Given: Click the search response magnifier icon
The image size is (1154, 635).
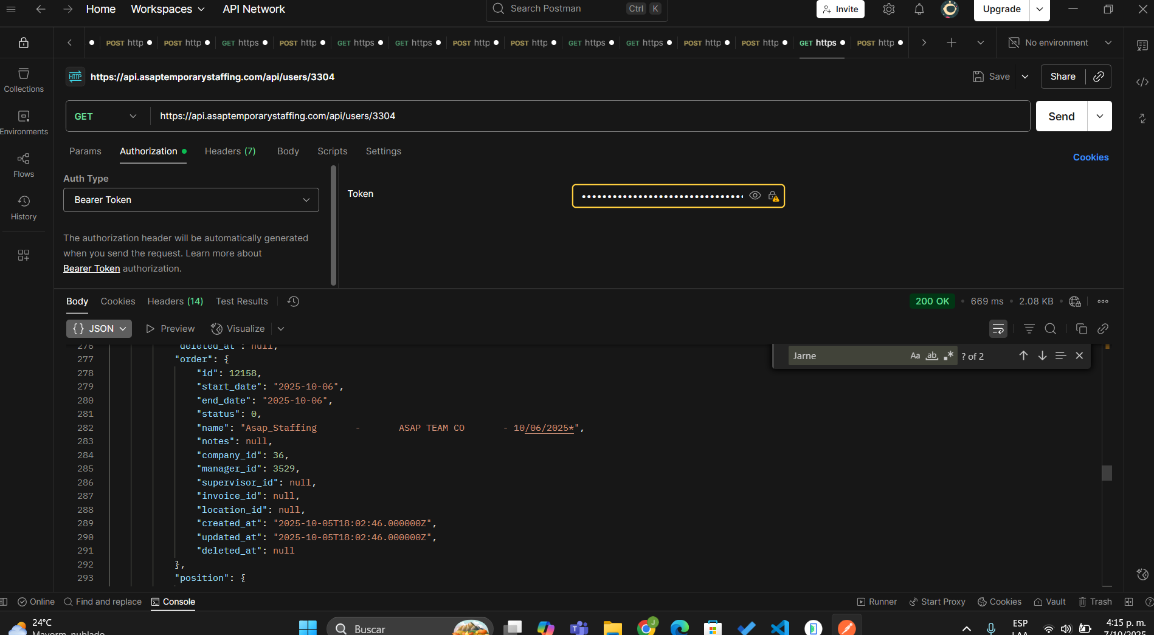Looking at the screenshot, I should 1050,329.
